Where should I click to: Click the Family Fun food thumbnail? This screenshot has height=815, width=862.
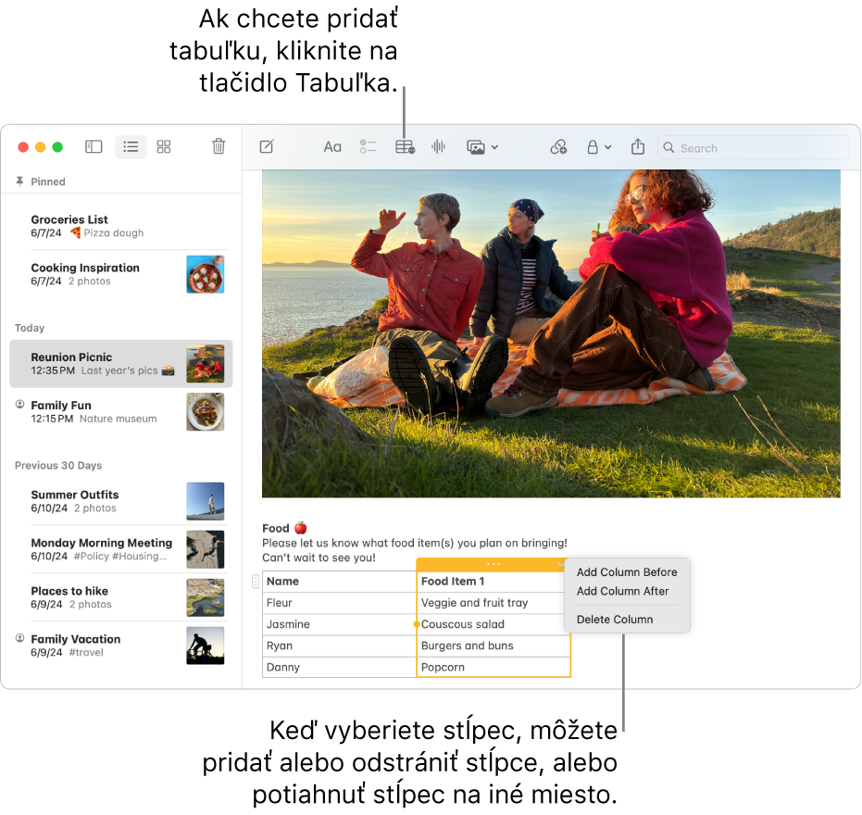[205, 412]
